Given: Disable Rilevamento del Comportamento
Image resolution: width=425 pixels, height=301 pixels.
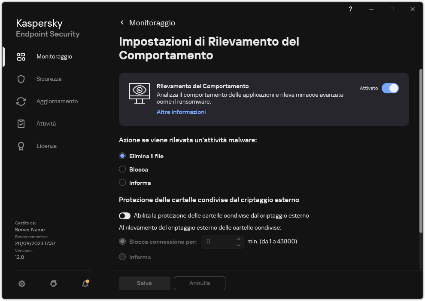Looking at the screenshot, I should (x=391, y=88).
